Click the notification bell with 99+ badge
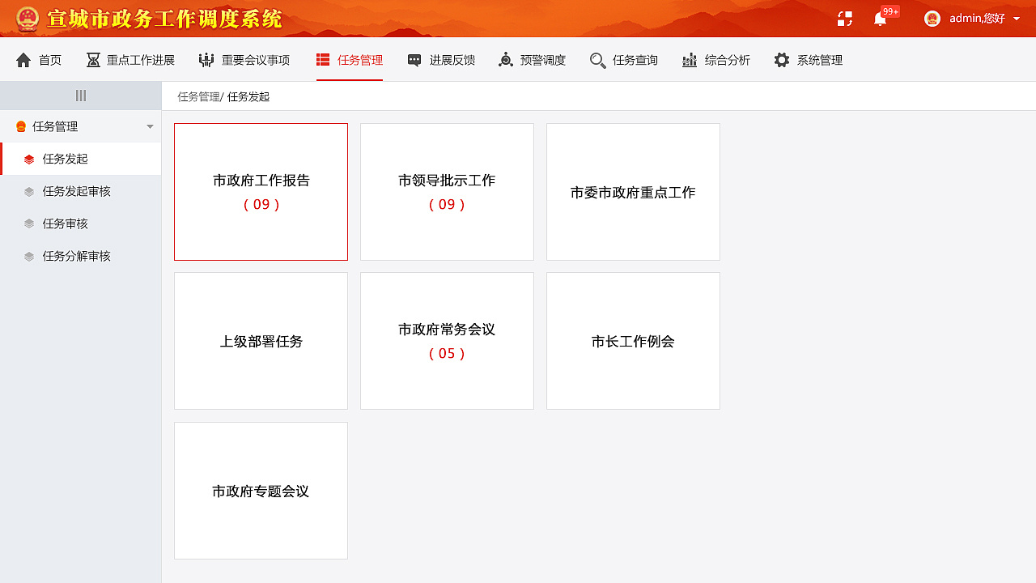This screenshot has width=1036, height=583. [x=880, y=18]
